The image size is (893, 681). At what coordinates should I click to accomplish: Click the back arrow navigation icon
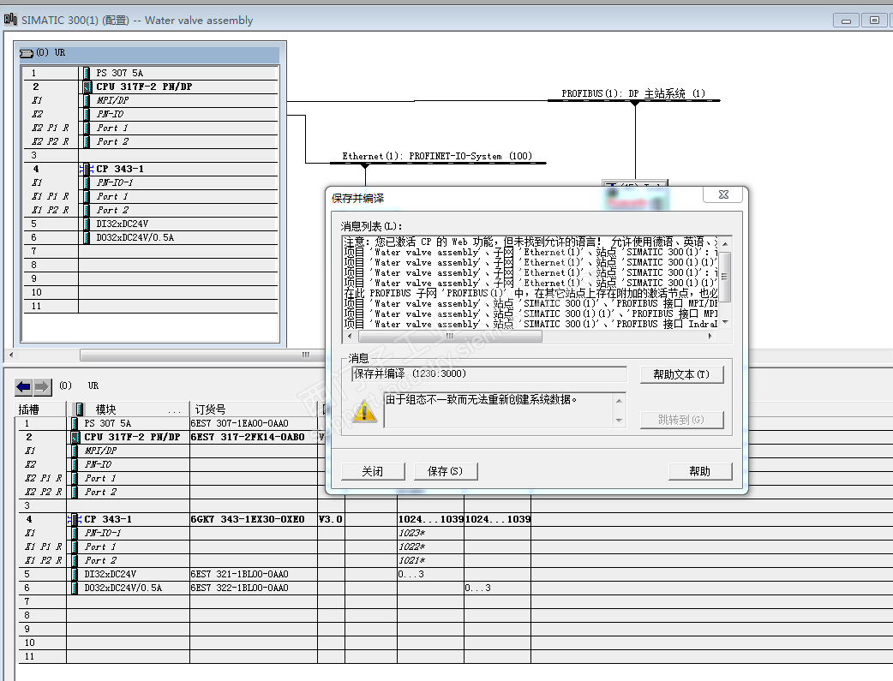[23, 387]
